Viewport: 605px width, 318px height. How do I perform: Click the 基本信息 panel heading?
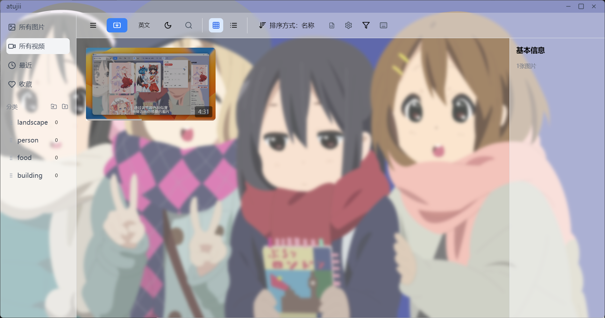(x=530, y=50)
